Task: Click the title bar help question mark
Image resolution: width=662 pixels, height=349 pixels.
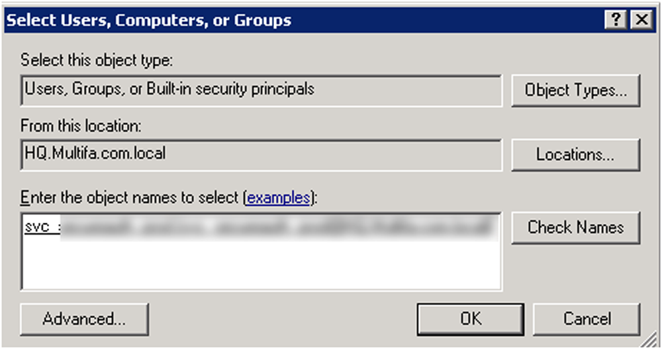Action: tap(616, 20)
